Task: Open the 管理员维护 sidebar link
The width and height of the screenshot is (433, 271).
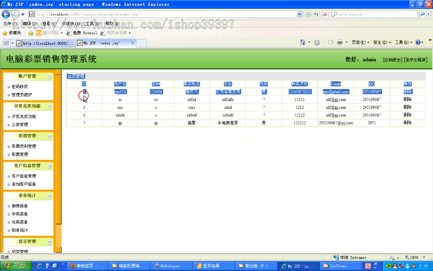Action: (22, 95)
